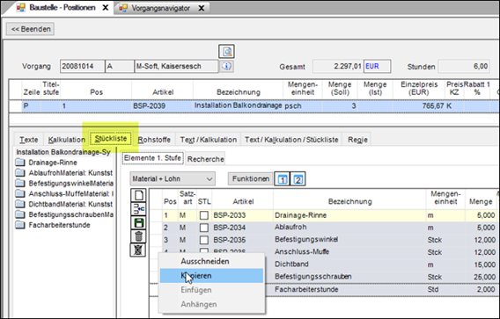Click the Befestigungswinkel description cell
This screenshot has height=319, width=500.
[x=349, y=239]
